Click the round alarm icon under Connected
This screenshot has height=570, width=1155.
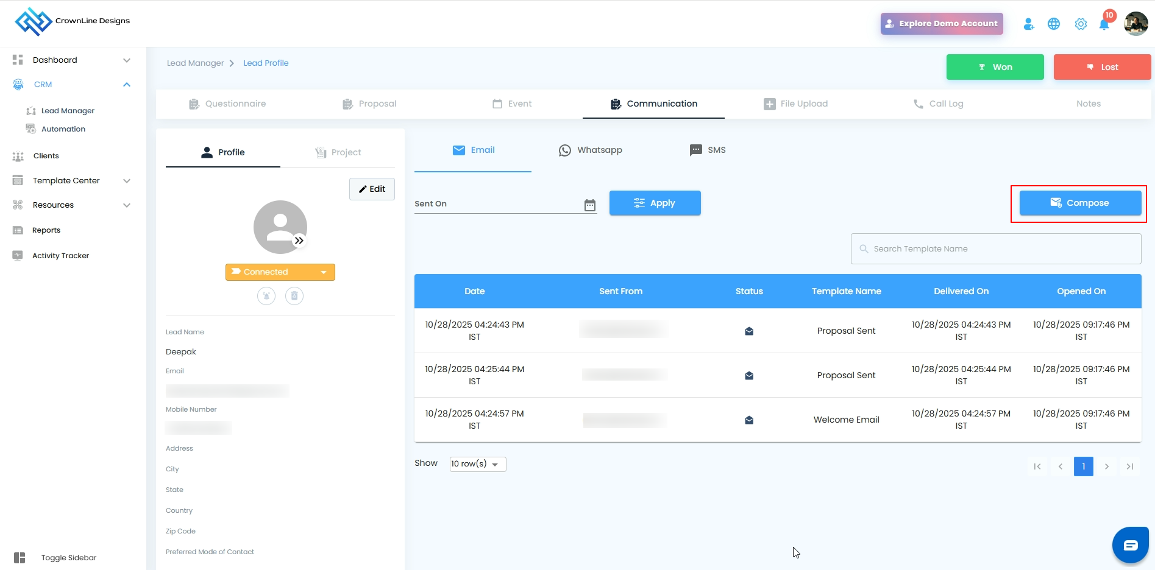click(x=266, y=296)
